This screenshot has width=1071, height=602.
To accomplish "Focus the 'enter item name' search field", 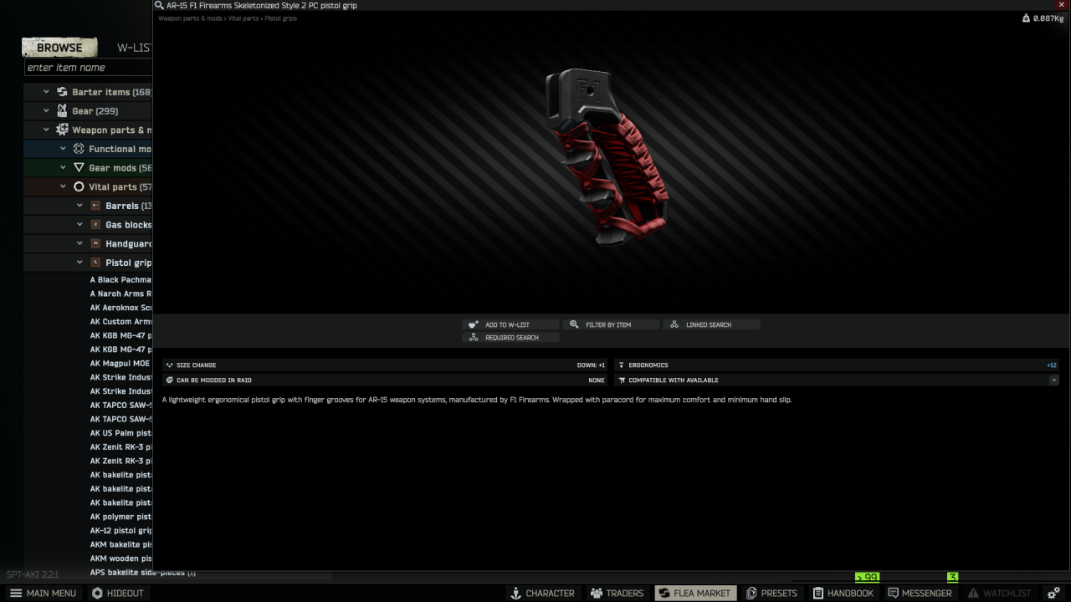I will click(x=88, y=68).
